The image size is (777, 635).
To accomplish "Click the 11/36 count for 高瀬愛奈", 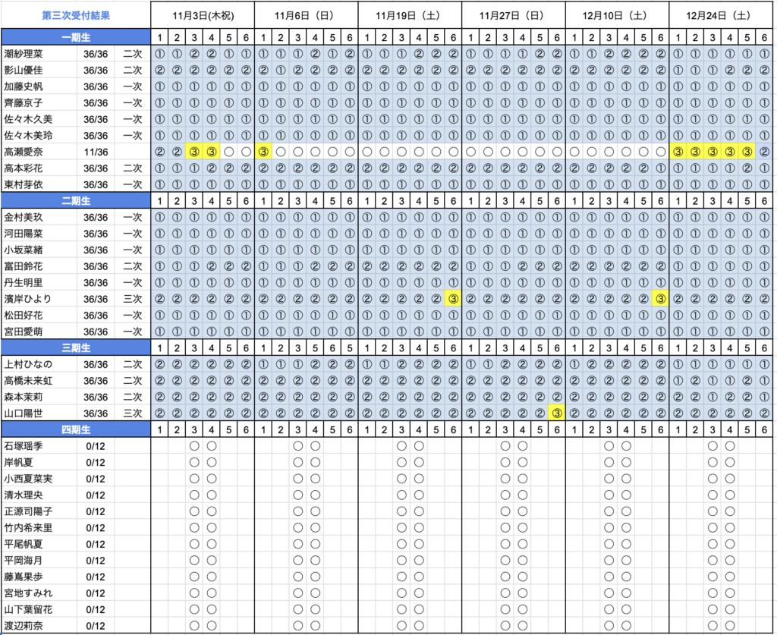I will [96, 152].
